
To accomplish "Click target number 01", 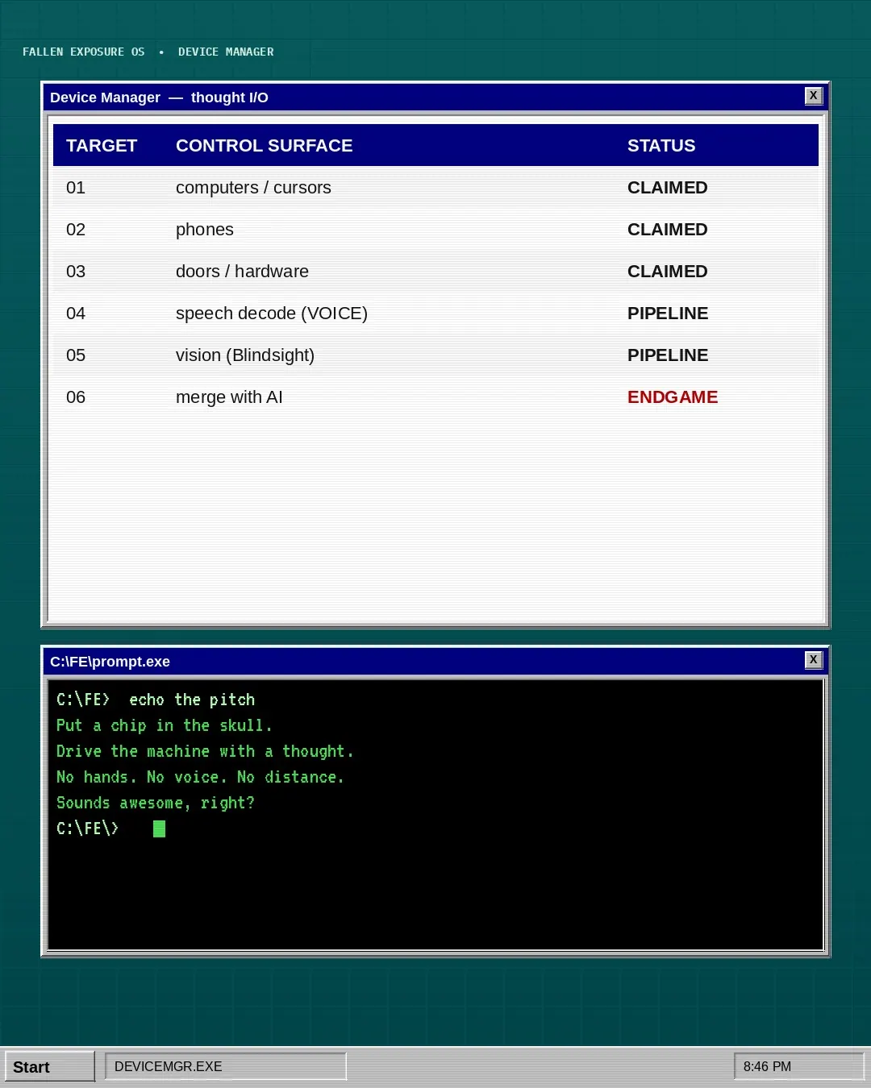I will [x=76, y=188].
